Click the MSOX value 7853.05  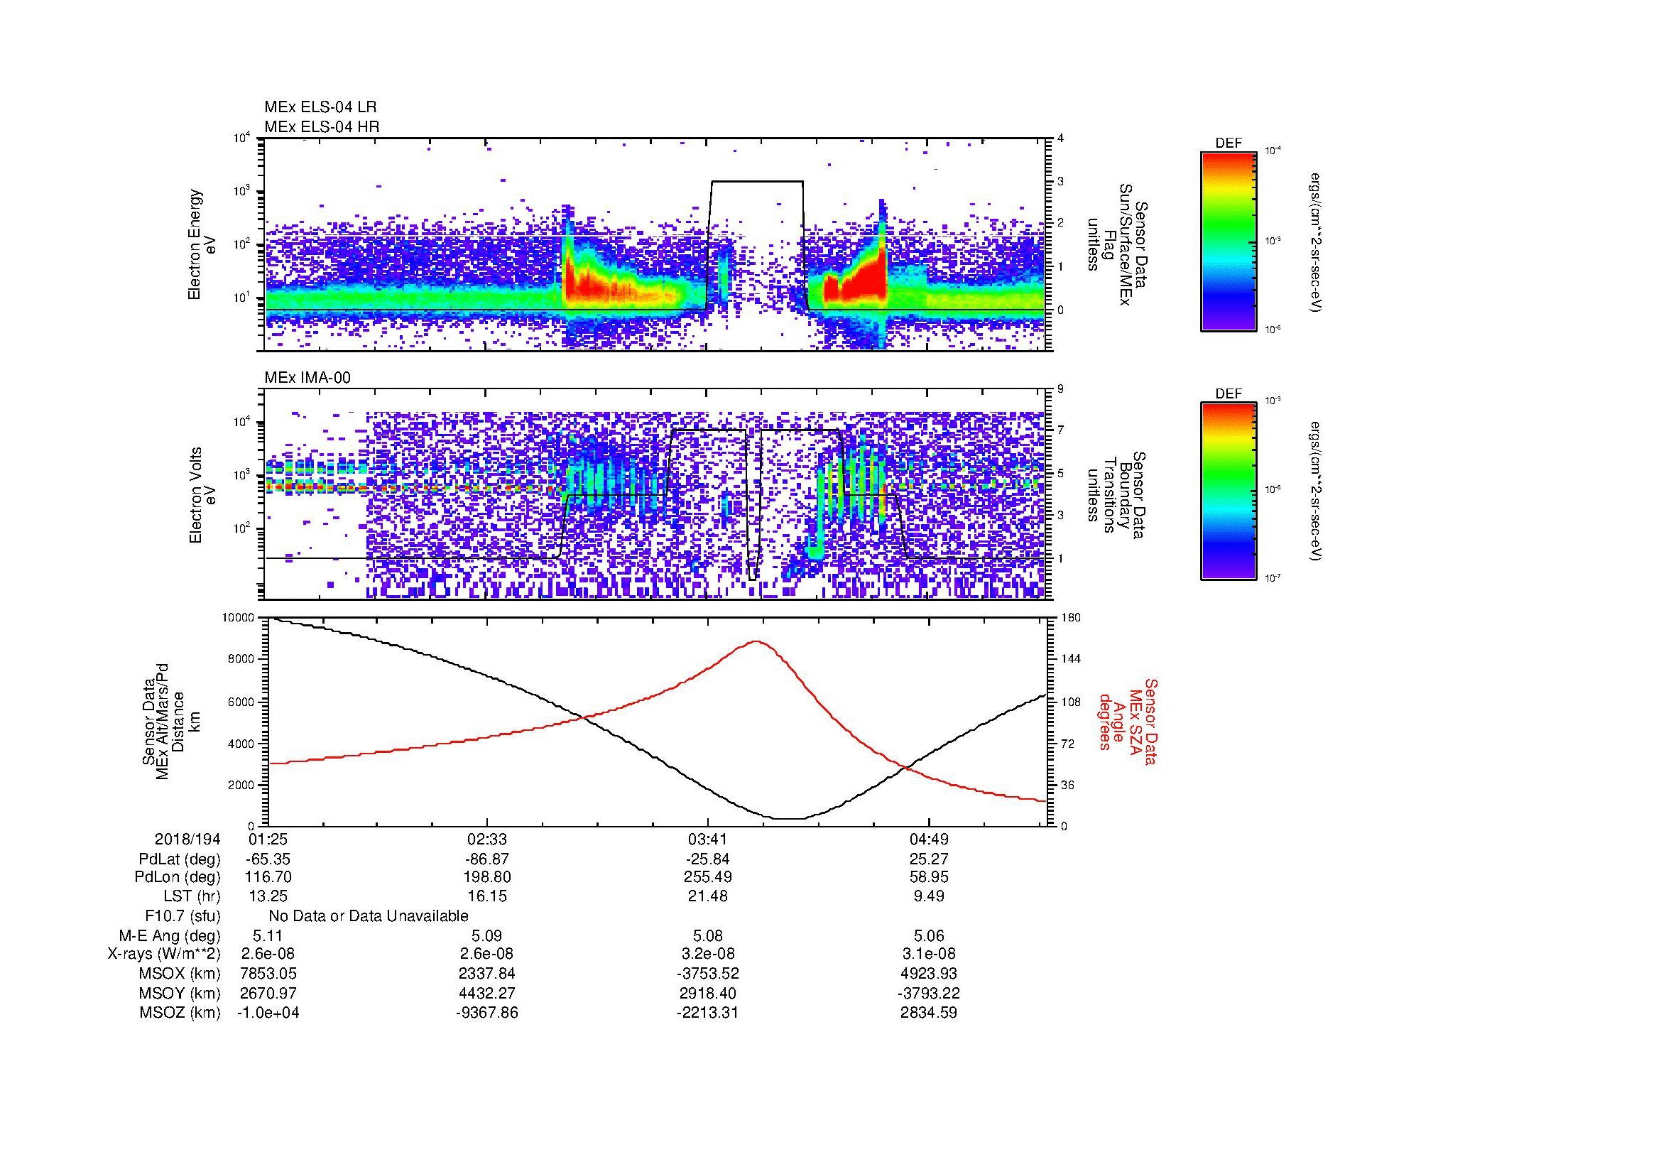tap(268, 974)
